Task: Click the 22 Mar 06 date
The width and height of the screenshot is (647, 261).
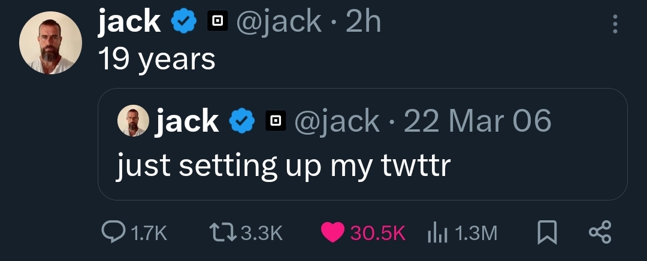Action: [477, 122]
